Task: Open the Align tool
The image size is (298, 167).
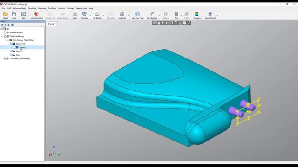Action: tap(75, 14)
